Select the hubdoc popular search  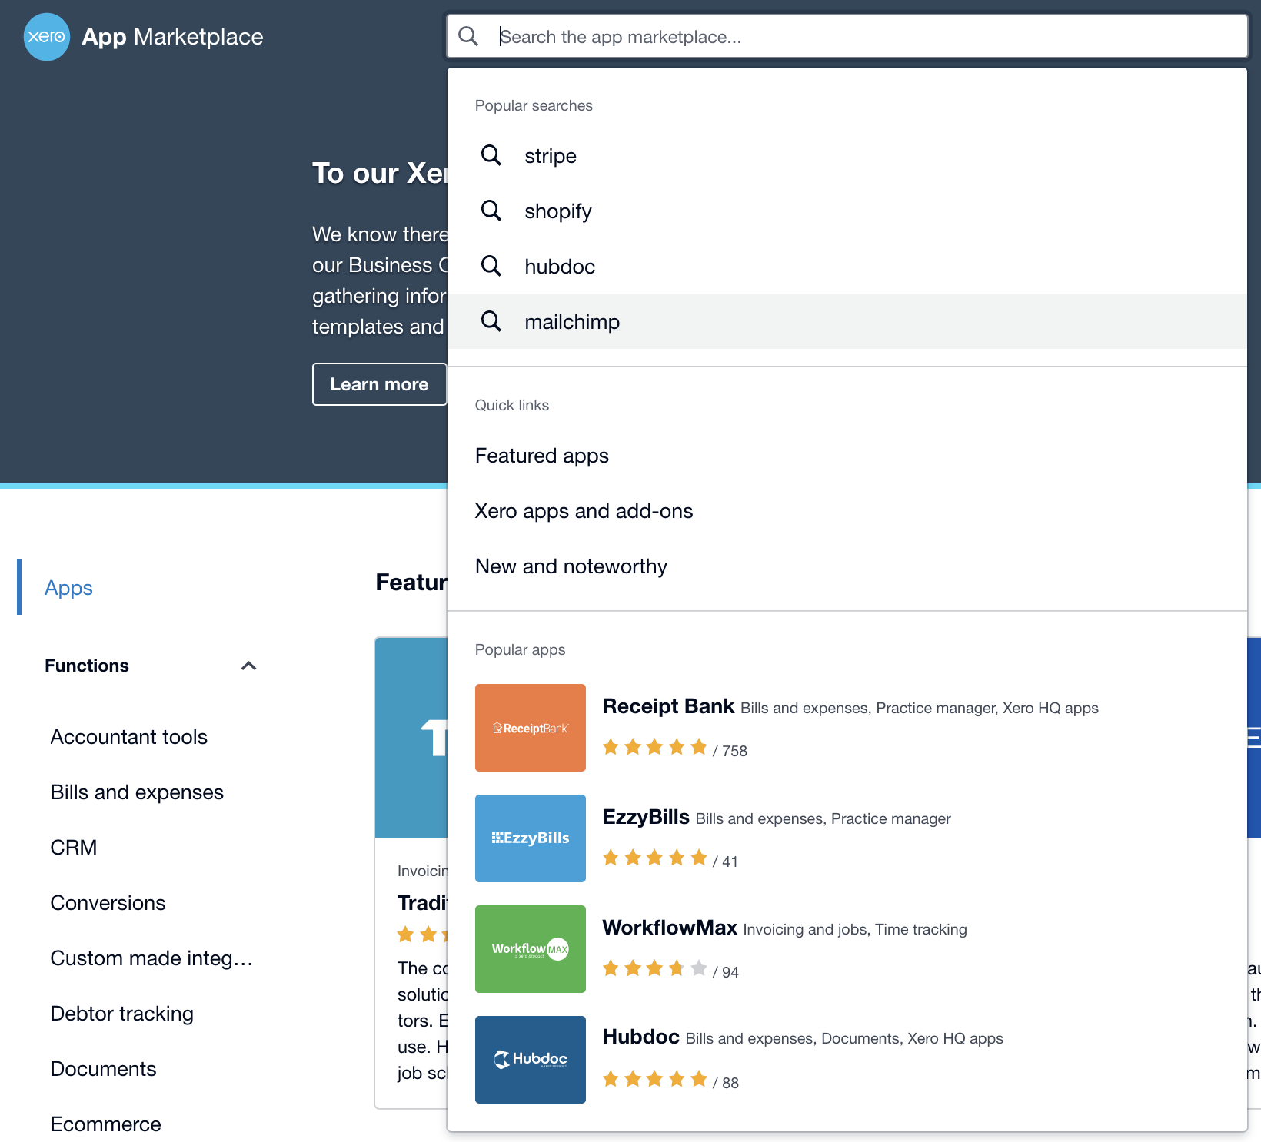point(847,266)
